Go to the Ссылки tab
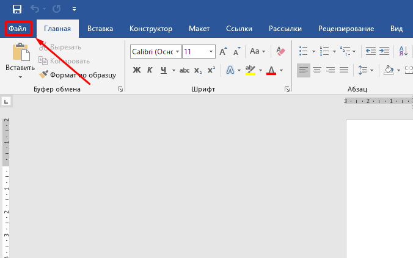413x258 pixels. [x=239, y=29]
